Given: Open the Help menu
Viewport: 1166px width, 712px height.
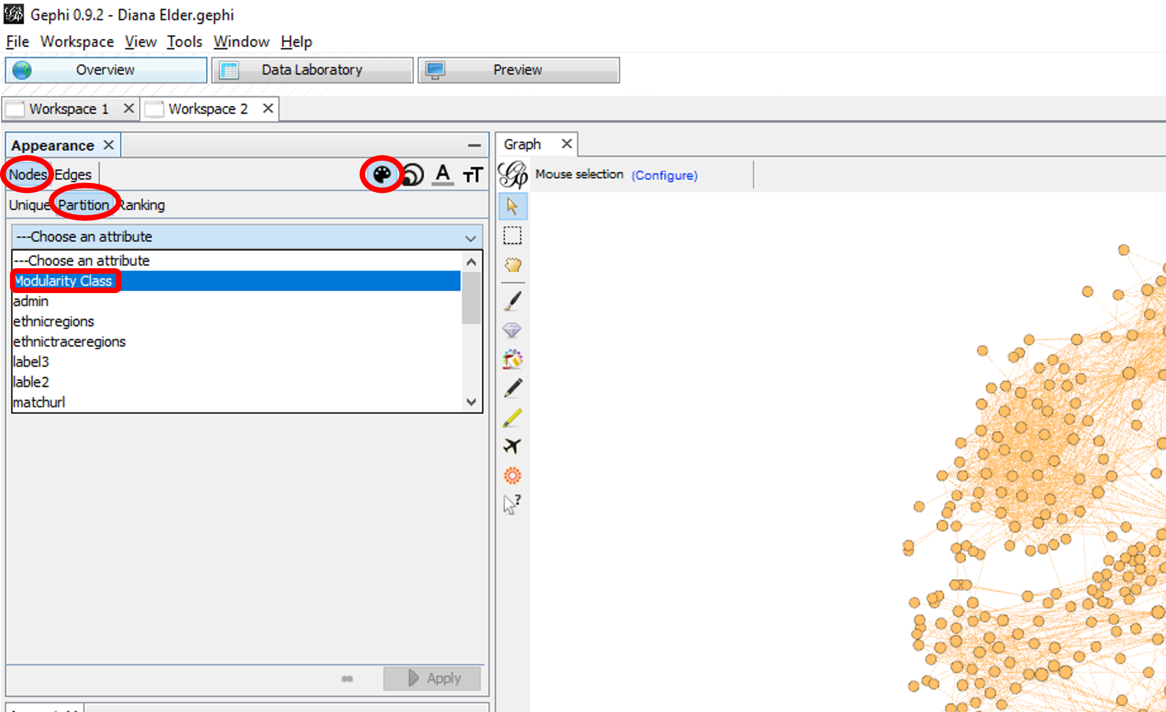Looking at the screenshot, I should point(296,41).
